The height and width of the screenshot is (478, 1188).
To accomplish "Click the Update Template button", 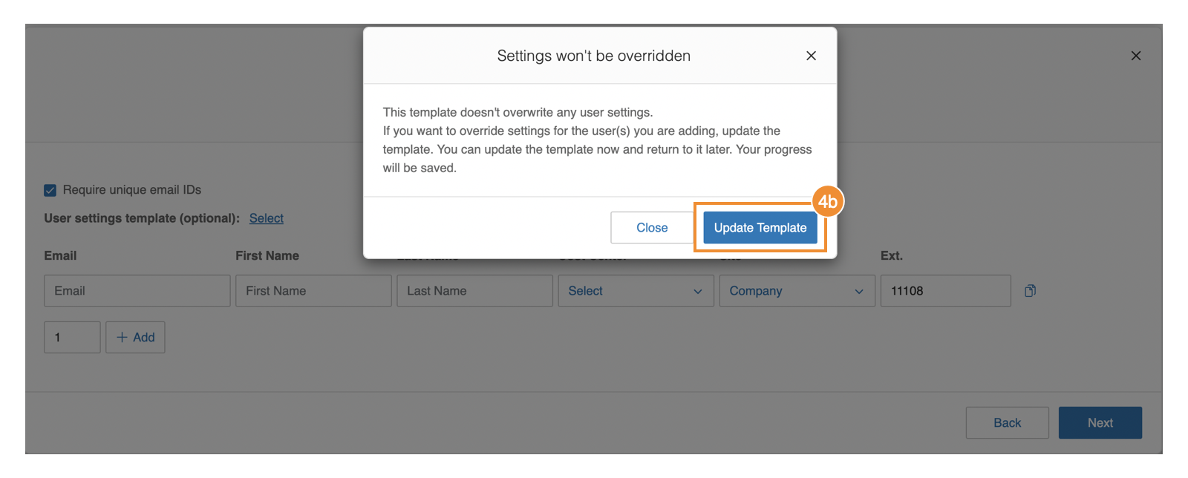I will (760, 227).
